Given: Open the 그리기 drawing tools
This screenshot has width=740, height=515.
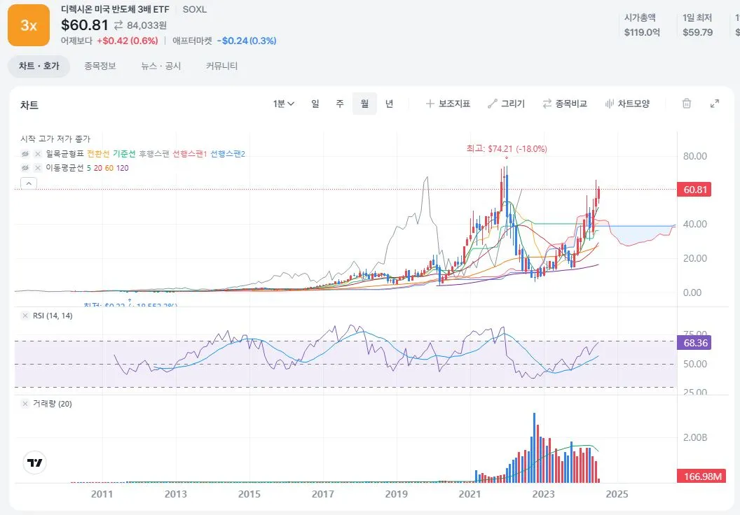Looking at the screenshot, I should tap(507, 104).
